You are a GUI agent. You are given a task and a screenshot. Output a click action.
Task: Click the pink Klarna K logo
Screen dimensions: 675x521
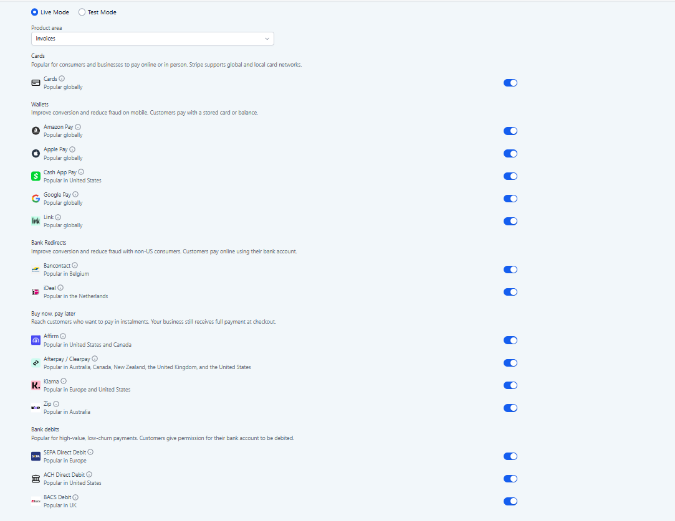tap(36, 385)
